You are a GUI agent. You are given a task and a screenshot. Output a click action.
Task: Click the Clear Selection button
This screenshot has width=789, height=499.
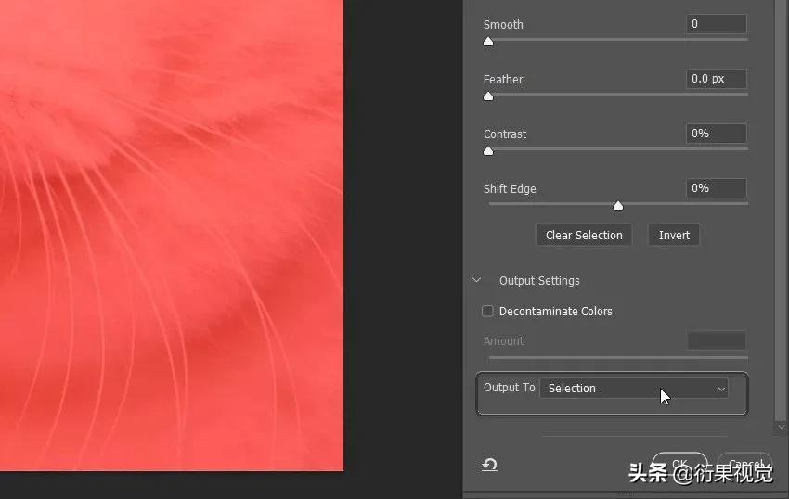pos(584,236)
